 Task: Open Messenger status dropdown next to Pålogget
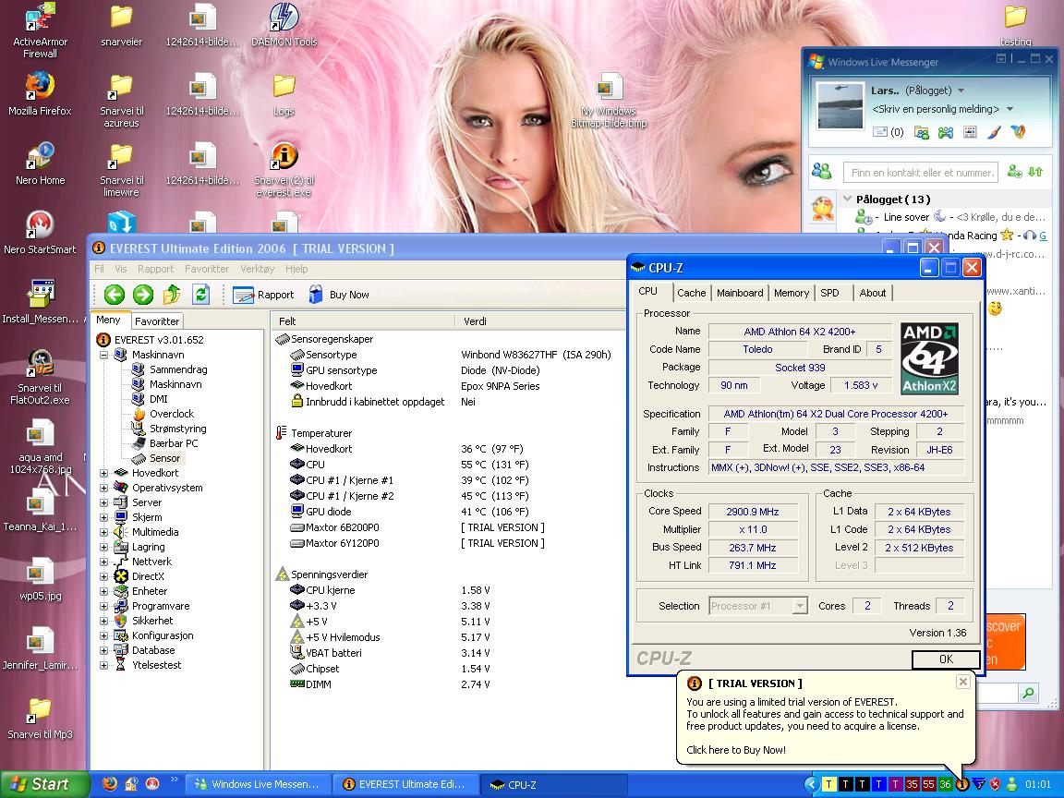coord(961,91)
